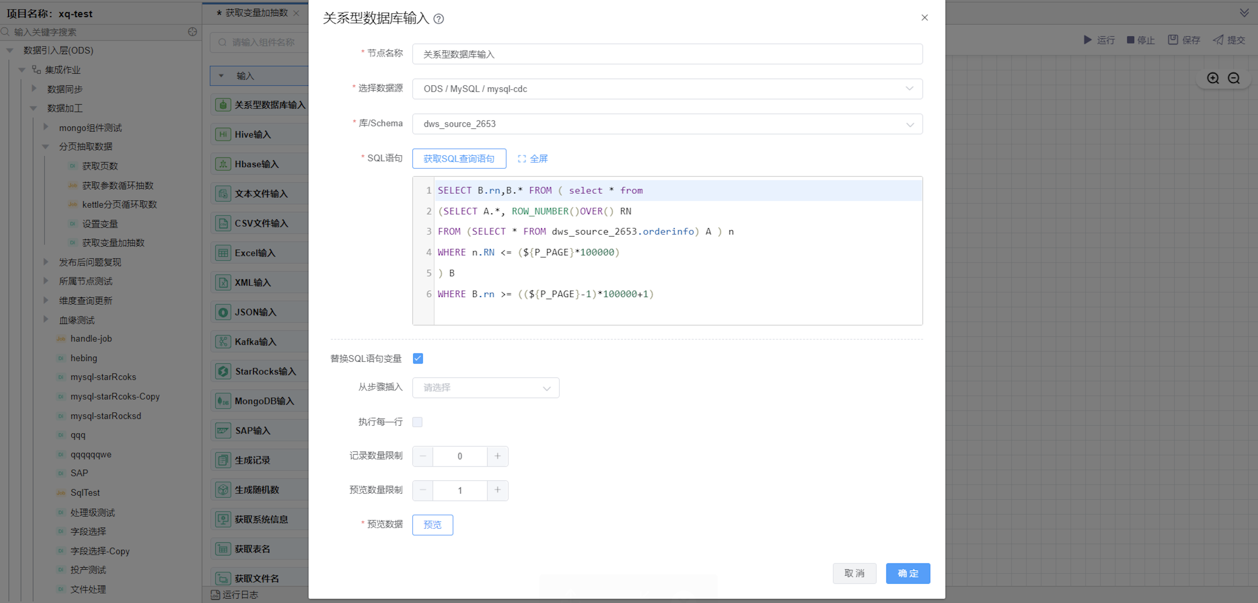Click the zoom in magnifier on canvas
Screen dimensions: 1258x603
pos(1213,78)
